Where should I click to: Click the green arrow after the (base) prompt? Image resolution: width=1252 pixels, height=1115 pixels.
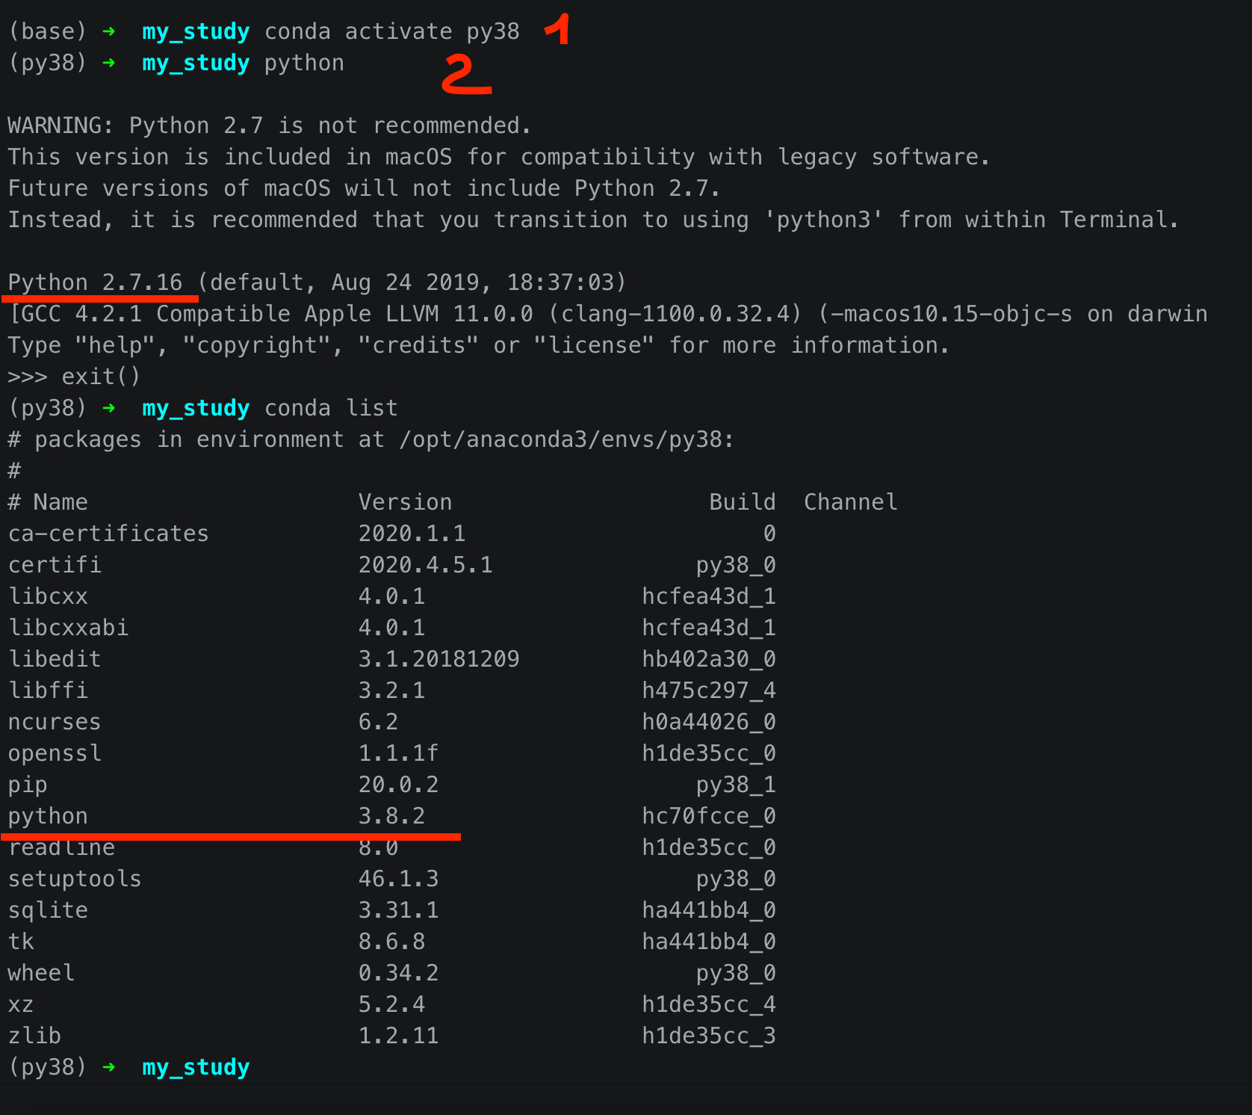coord(109,31)
